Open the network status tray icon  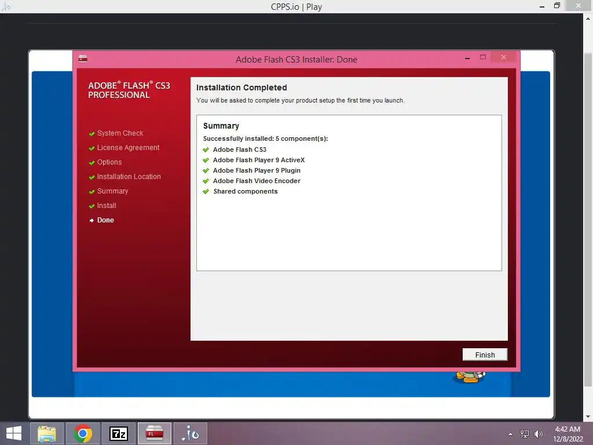(525, 433)
